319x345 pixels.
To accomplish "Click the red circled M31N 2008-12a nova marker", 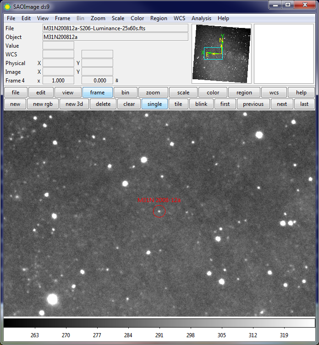I will (159, 211).
